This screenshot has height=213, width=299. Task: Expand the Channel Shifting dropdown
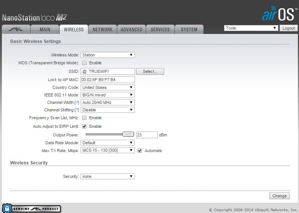pyautogui.click(x=108, y=110)
